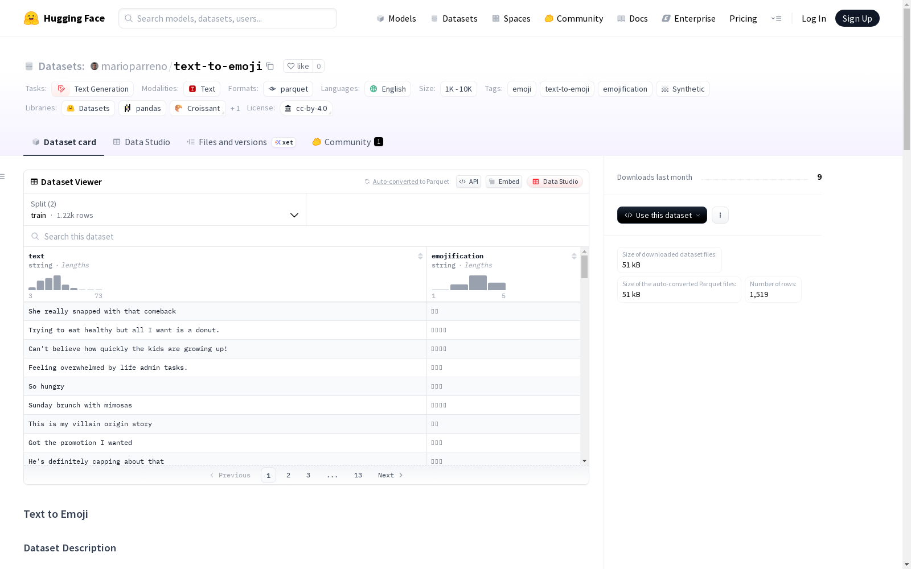Click the text column lengths histogram
The width and height of the screenshot is (911, 569).
point(65,283)
